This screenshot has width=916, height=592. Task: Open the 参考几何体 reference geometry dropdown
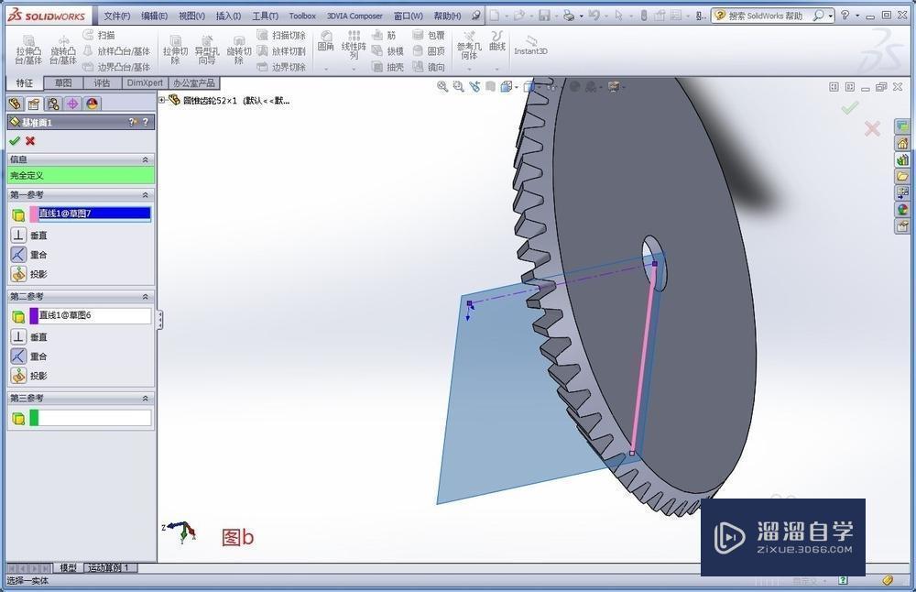tap(468, 50)
